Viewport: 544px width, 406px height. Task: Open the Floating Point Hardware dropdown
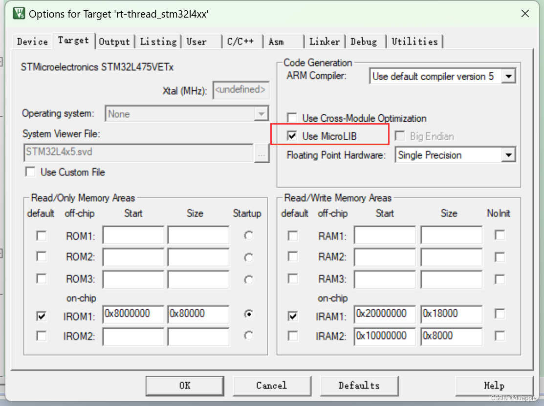[509, 155]
